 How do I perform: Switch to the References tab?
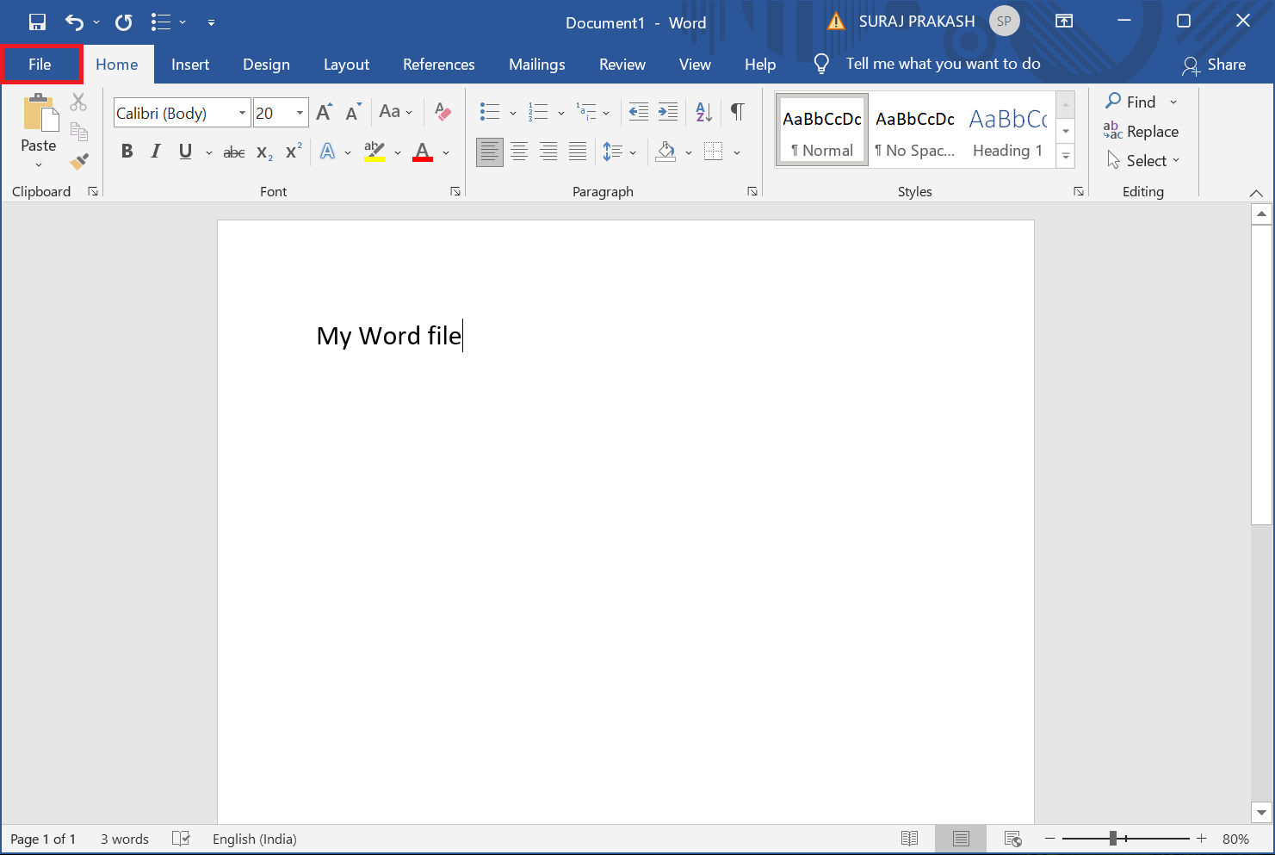tap(438, 65)
